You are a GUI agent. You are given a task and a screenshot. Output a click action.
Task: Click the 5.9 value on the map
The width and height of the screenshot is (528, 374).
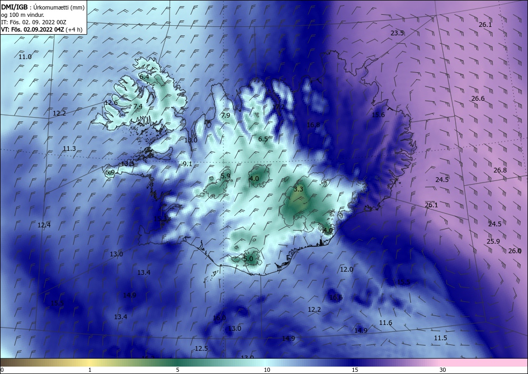pyautogui.click(x=225, y=176)
